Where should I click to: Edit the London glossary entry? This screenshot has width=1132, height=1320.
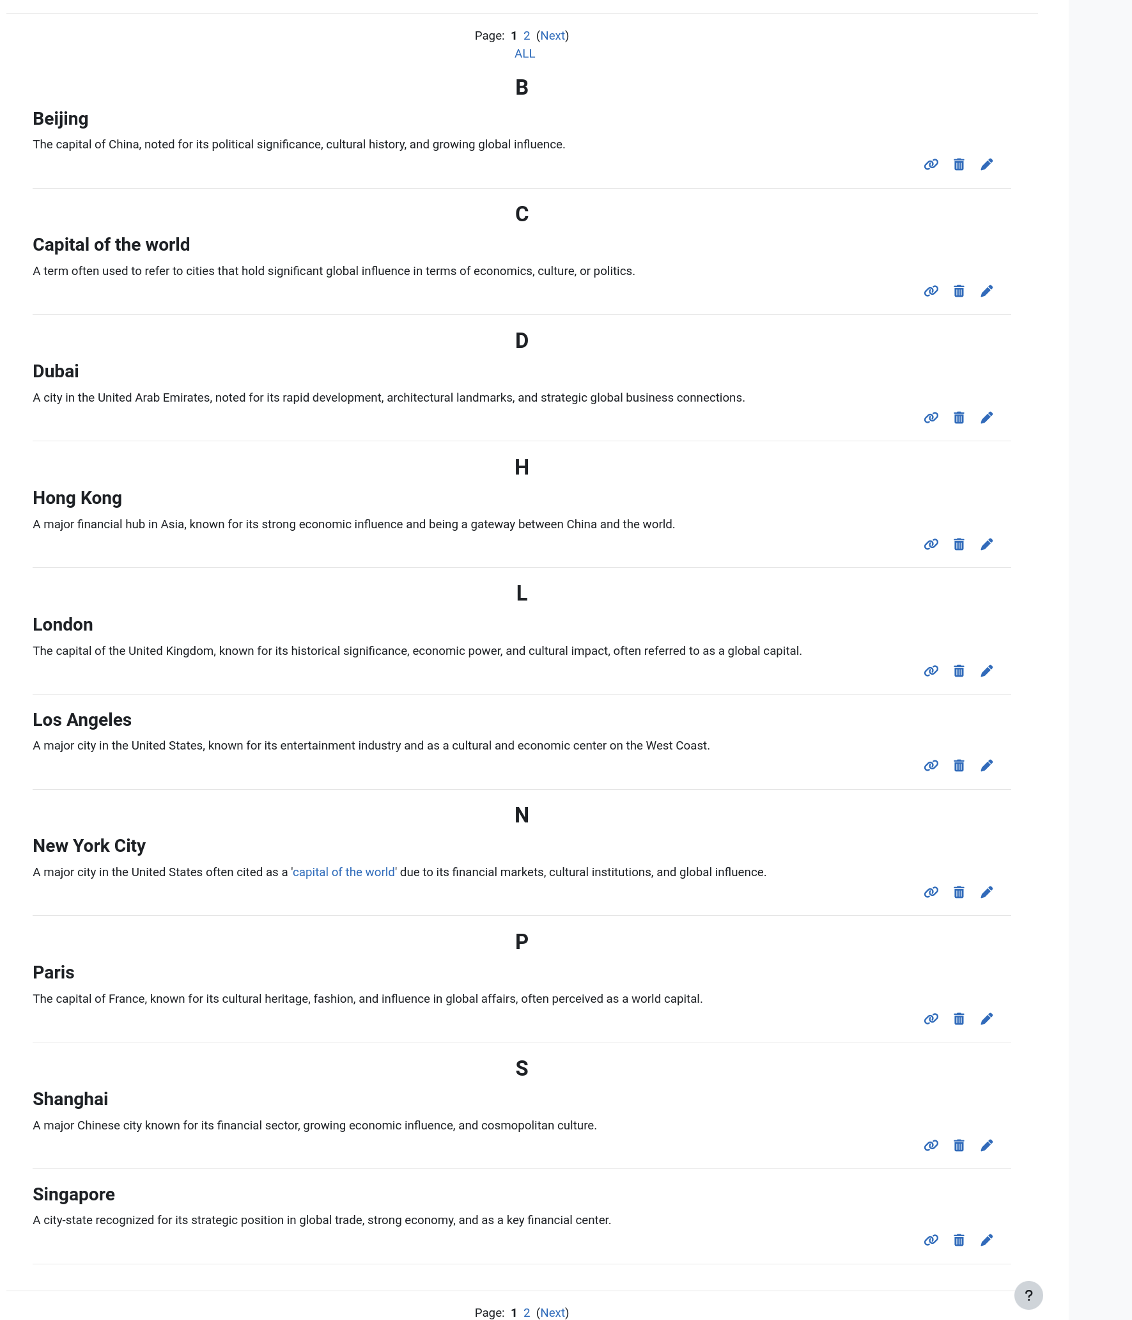click(987, 671)
